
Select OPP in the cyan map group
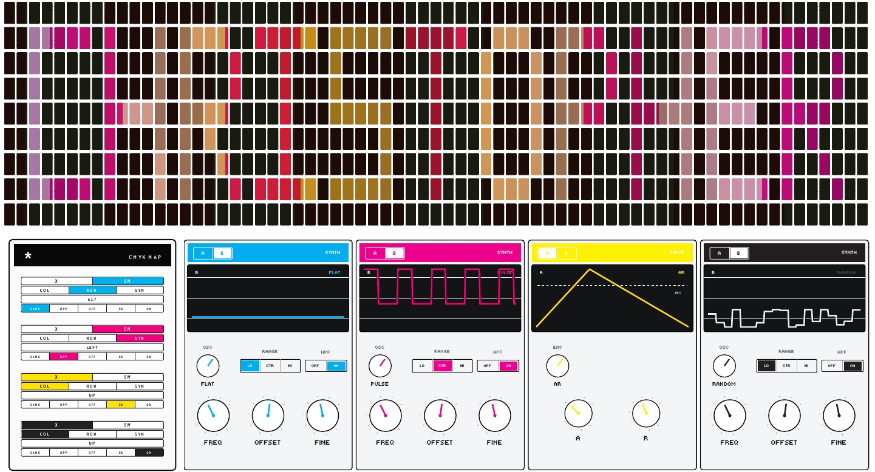[x=64, y=308]
